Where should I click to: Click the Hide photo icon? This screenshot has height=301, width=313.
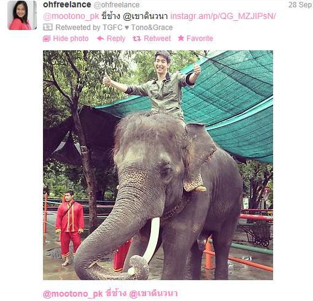coord(47,39)
